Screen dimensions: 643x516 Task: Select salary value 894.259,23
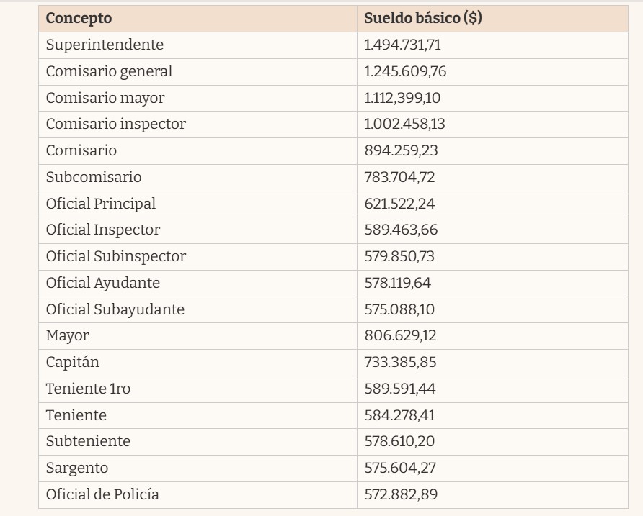point(401,150)
